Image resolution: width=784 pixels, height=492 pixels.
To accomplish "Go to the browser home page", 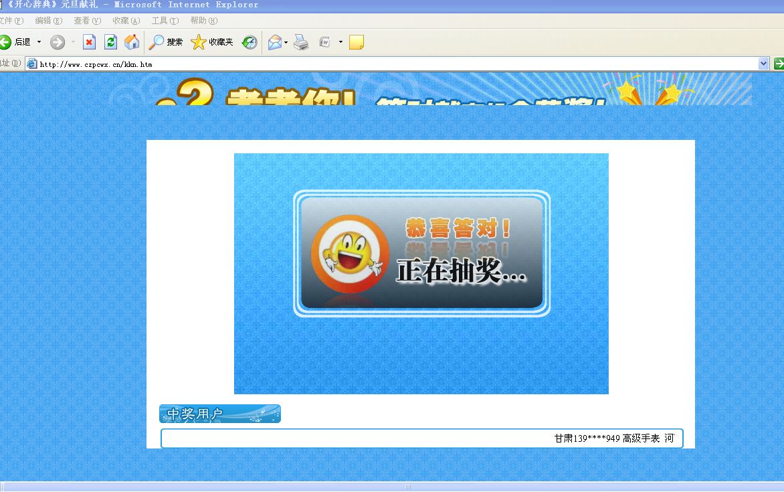I will point(132,42).
